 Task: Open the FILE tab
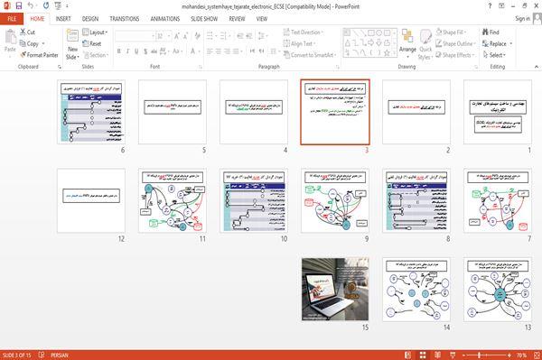coord(12,19)
